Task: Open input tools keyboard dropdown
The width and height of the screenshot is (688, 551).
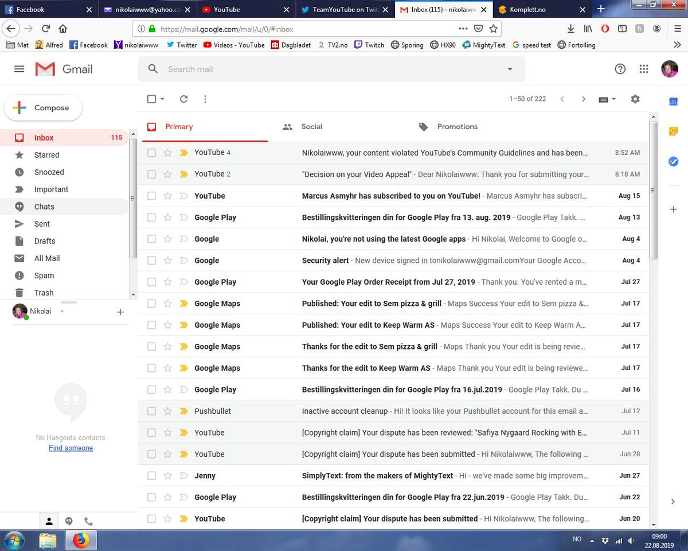Action: point(607,99)
